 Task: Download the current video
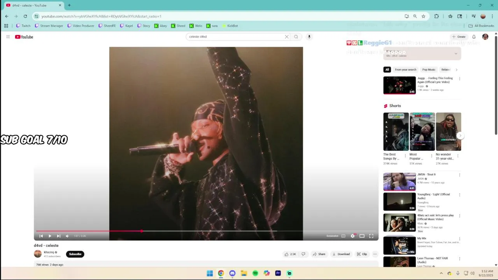coord(341,254)
